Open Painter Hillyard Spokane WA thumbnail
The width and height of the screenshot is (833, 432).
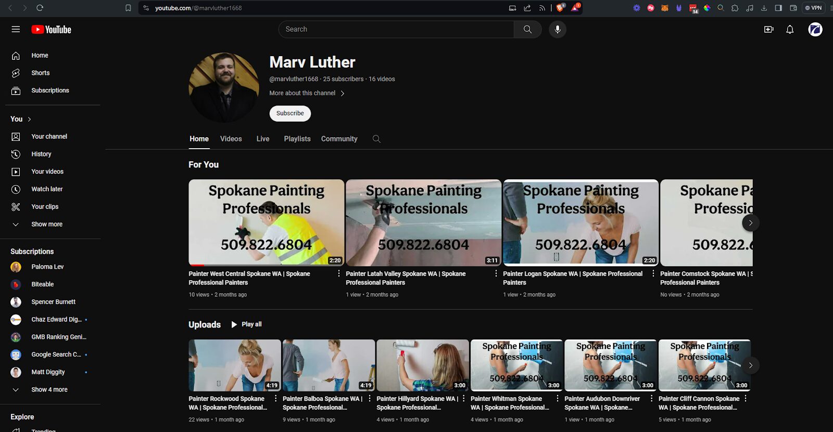[x=423, y=365]
